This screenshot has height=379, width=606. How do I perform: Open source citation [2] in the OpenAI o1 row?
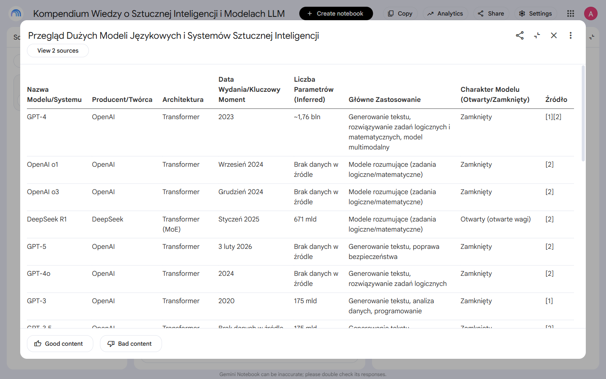[x=550, y=164]
